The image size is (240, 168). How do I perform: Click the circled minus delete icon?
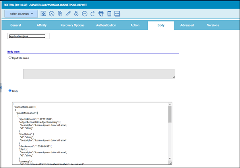click(85, 14)
